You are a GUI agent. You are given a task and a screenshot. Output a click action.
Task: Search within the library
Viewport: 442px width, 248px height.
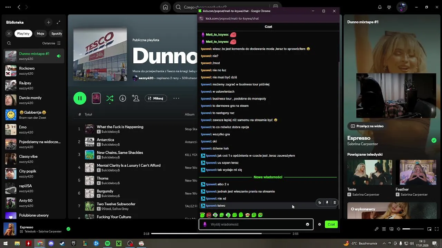[9, 43]
